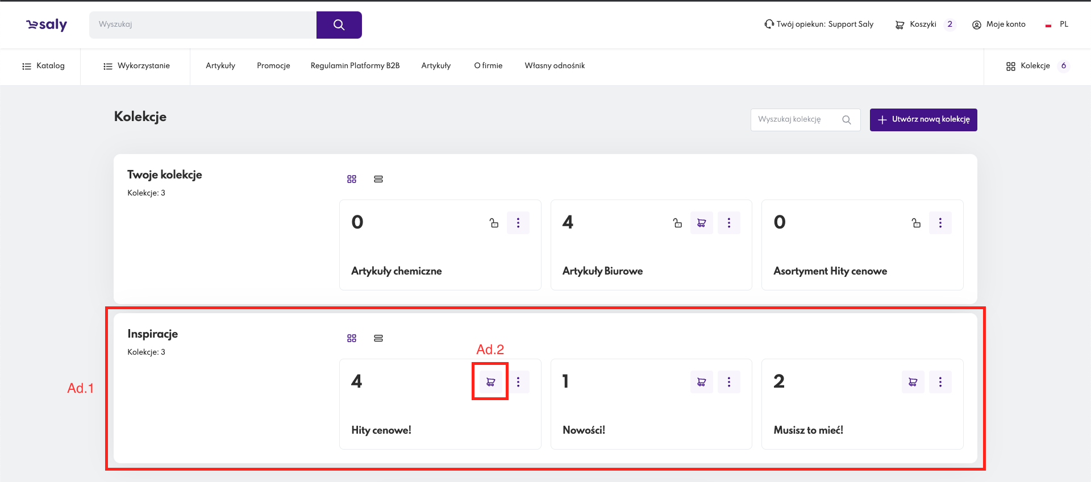Go to Regulamin Platformy B2B
Image resolution: width=1091 pixels, height=482 pixels.
pos(355,66)
